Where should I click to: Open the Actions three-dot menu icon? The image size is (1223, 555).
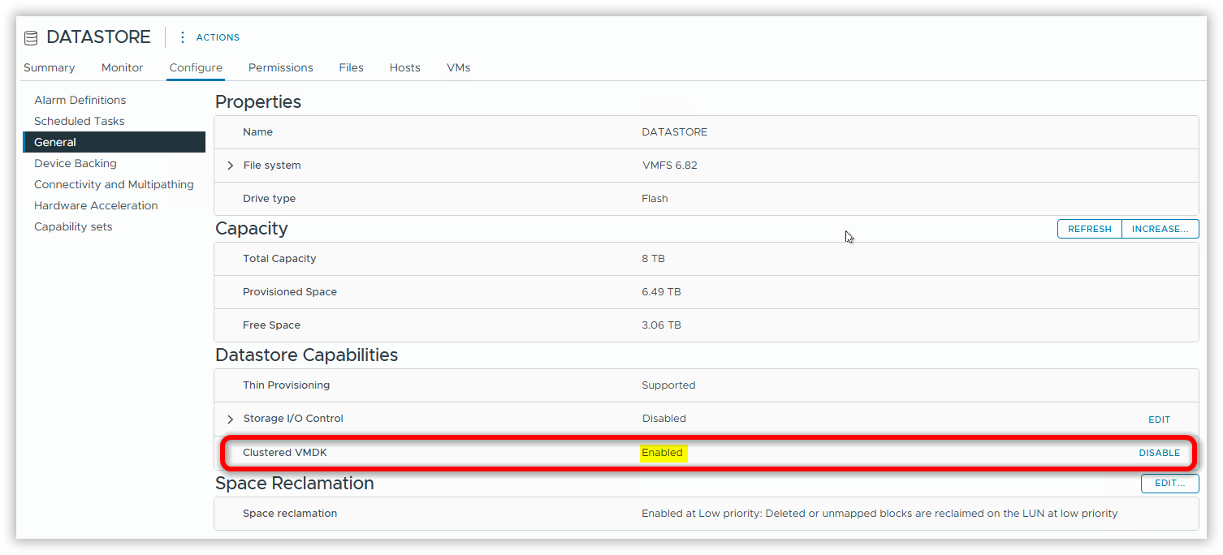[x=183, y=37]
